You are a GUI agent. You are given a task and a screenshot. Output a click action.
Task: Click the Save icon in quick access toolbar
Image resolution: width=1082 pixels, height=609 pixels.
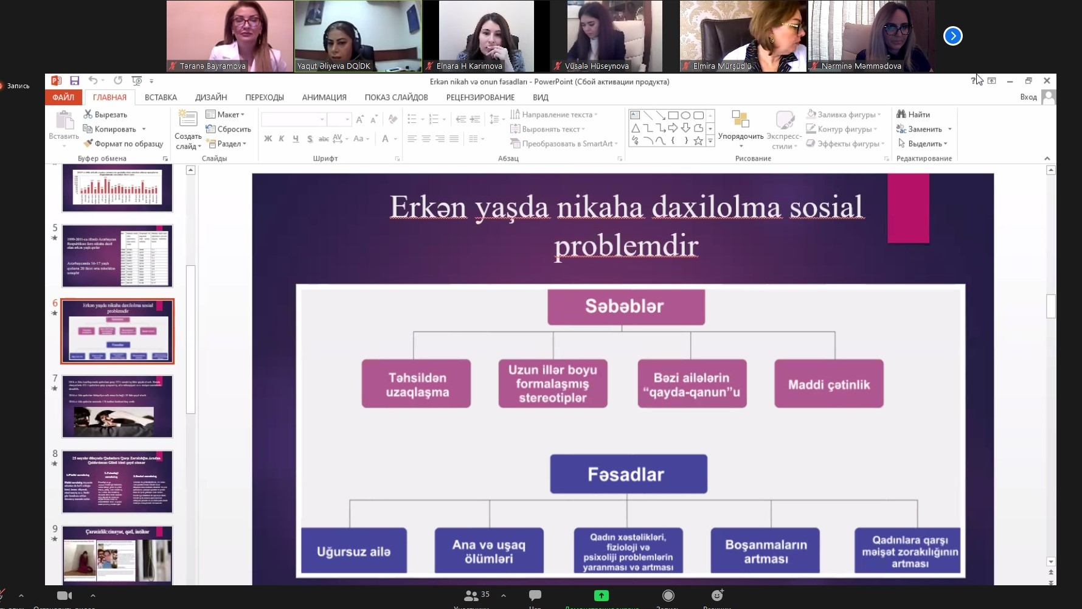click(x=74, y=81)
